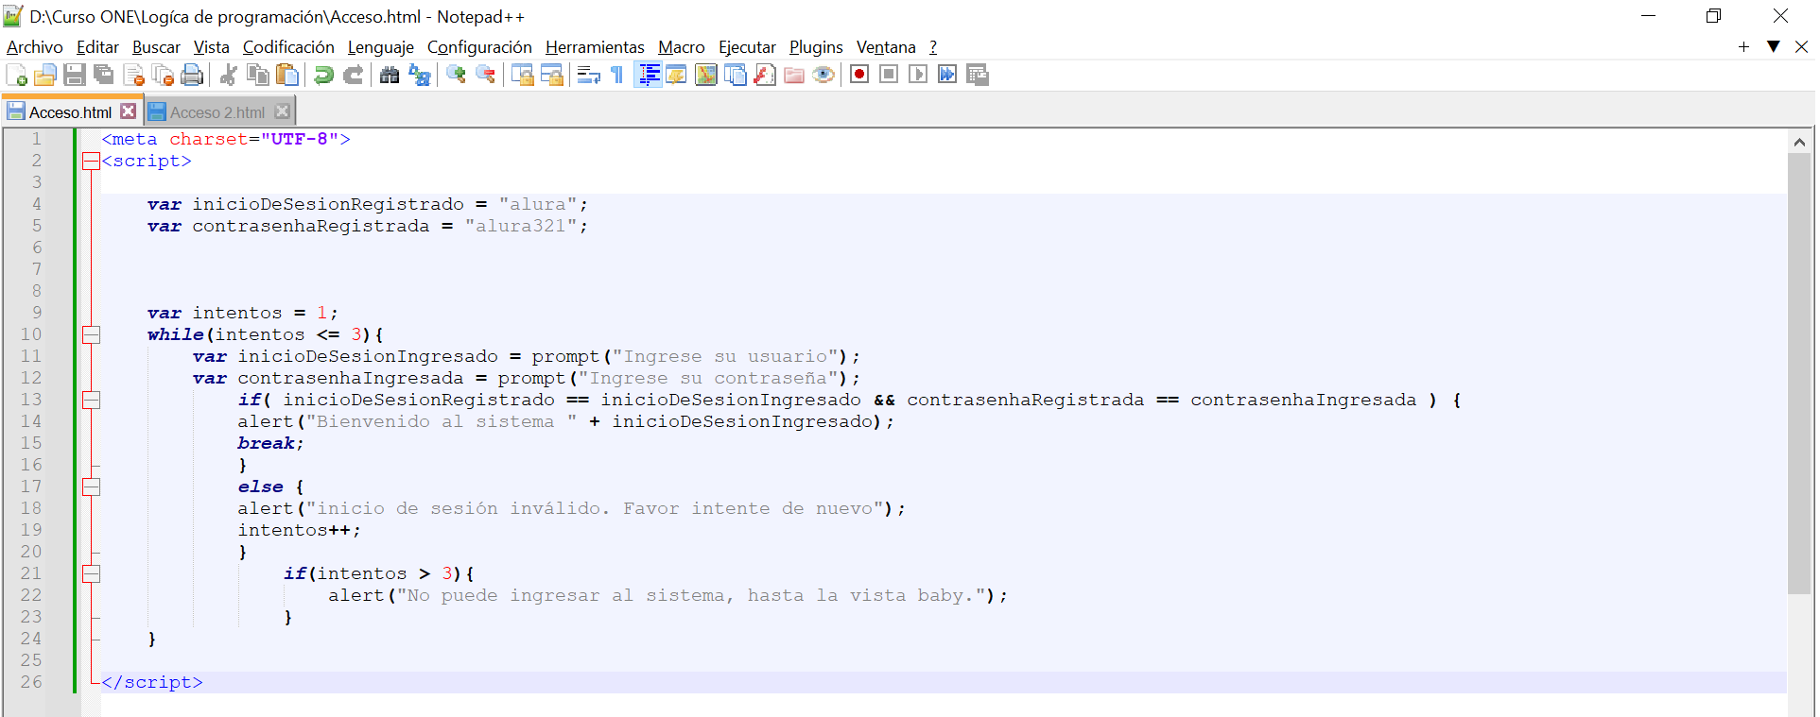The height and width of the screenshot is (717, 1820).
Task: Click the Open file folder icon
Action: (44, 76)
